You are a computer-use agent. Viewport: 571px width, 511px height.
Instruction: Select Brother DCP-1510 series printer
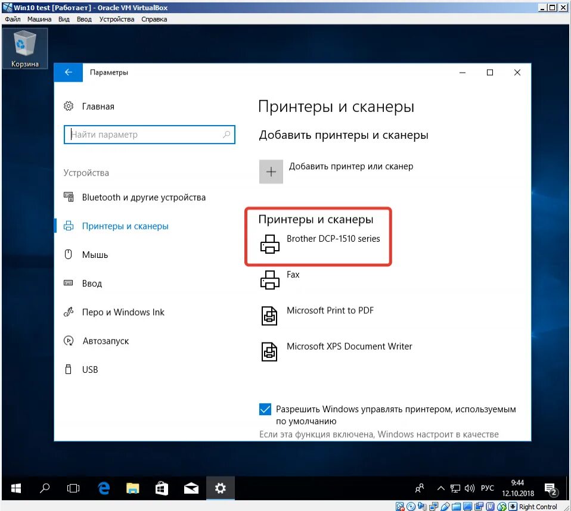coord(320,243)
